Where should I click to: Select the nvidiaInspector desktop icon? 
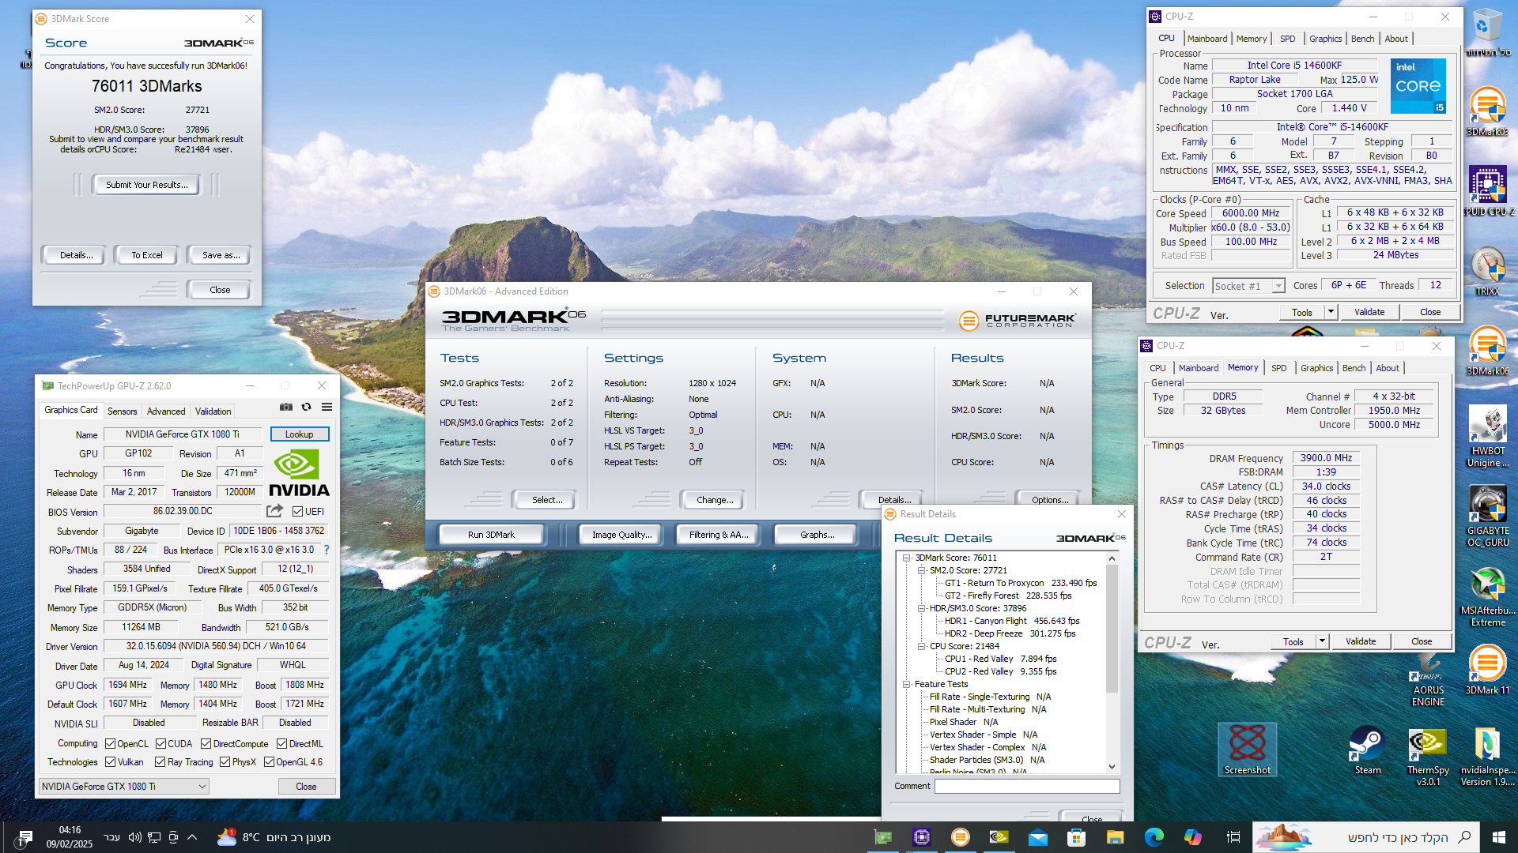point(1487,757)
